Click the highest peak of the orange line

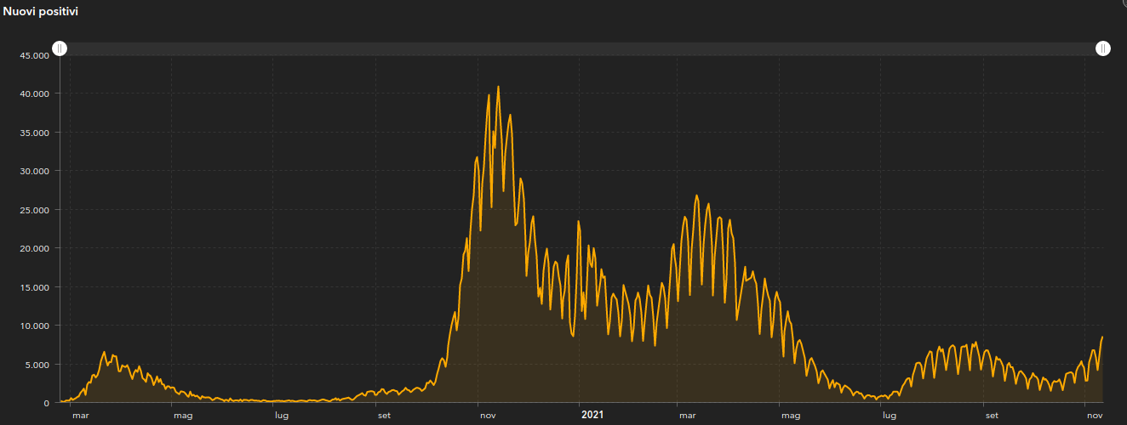498,87
